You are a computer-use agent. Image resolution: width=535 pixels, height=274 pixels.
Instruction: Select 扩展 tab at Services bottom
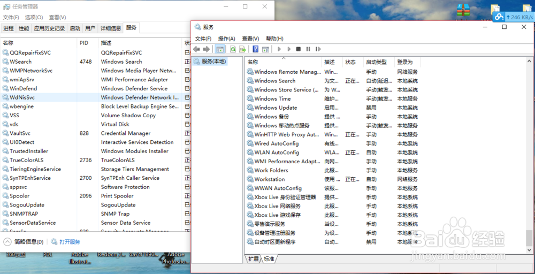click(254, 259)
